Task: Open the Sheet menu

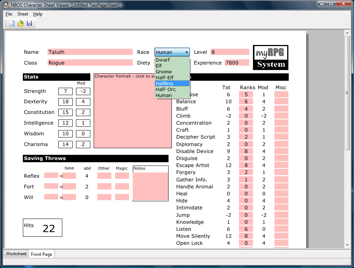Action: click(22, 14)
